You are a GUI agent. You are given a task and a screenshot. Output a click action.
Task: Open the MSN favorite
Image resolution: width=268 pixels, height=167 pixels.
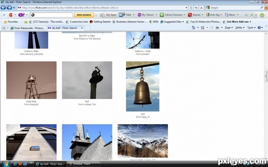[154, 22]
